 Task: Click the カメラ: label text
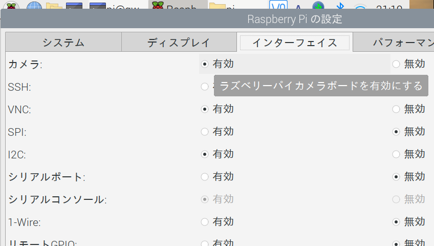pos(25,65)
